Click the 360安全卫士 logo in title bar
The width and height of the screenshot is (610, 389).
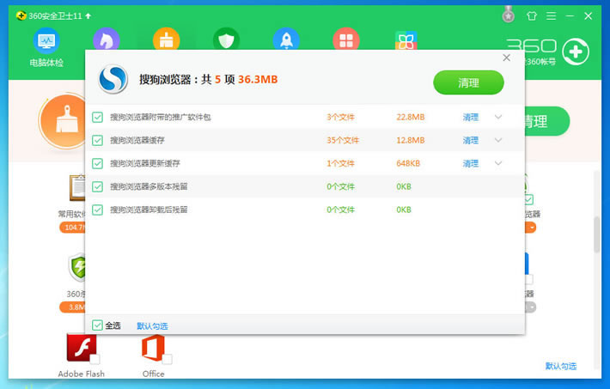21,15
